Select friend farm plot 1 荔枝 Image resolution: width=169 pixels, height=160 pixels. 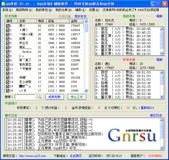123,72
